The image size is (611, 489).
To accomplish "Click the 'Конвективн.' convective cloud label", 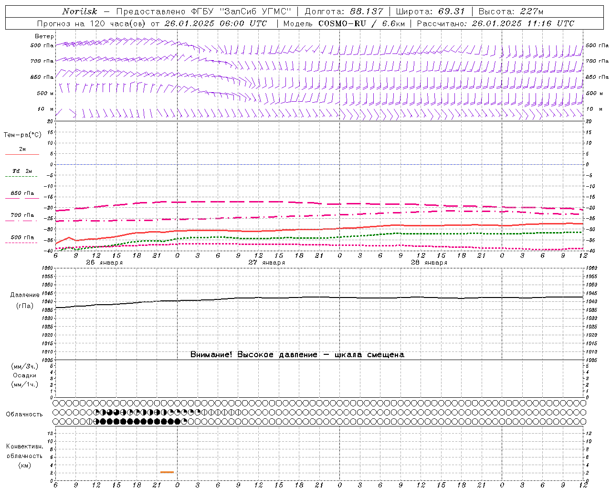I will (24, 446).
